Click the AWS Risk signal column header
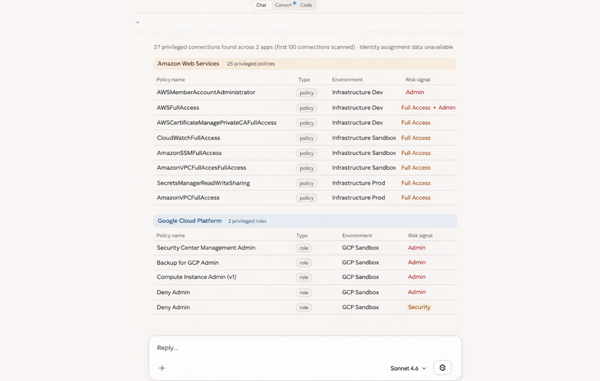Image resolution: width=600 pixels, height=381 pixels. click(418, 80)
